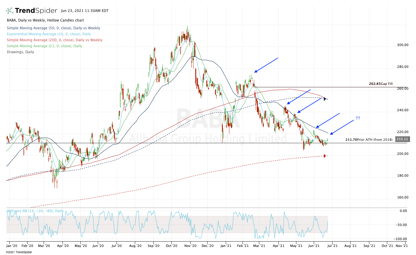Click the Jun '21 date axis label
Image resolution: width=416 pixels, height=255 pixels.
pos(314,246)
